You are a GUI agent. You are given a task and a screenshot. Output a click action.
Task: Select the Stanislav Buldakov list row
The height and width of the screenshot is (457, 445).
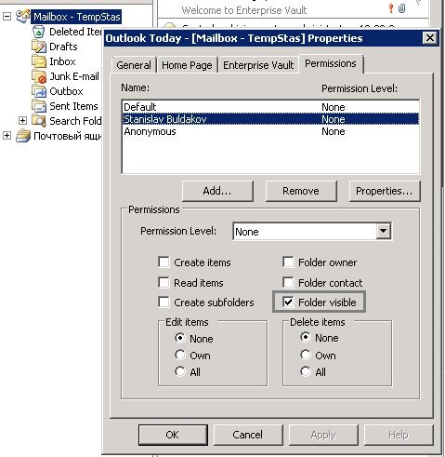[x=270, y=119]
